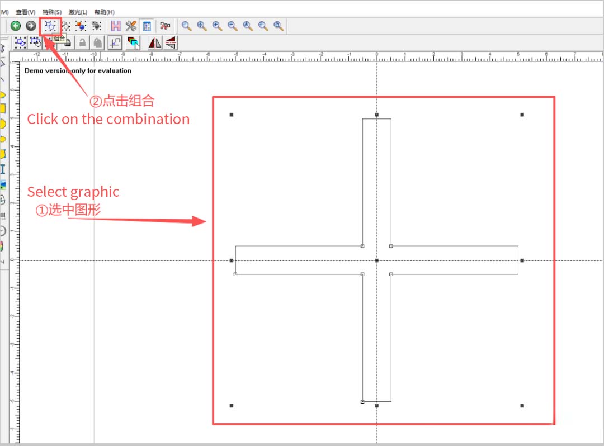This screenshot has height=446, width=604.
Task: Click the green back navigation arrow
Action: pos(16,26)
